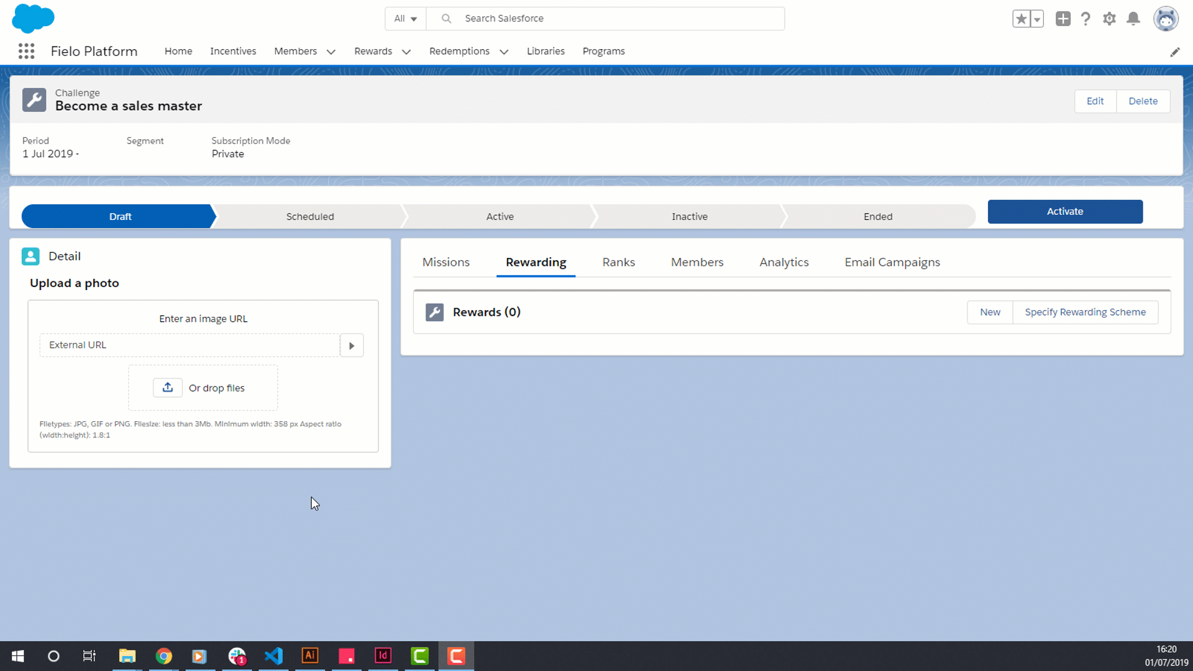View notifications bell icon

coord(1133,19)
